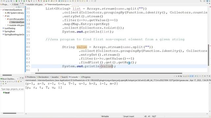Open the Search view tab
This screenshot has width=211, height=118.
pyautogui.click(x=64, y=77)
